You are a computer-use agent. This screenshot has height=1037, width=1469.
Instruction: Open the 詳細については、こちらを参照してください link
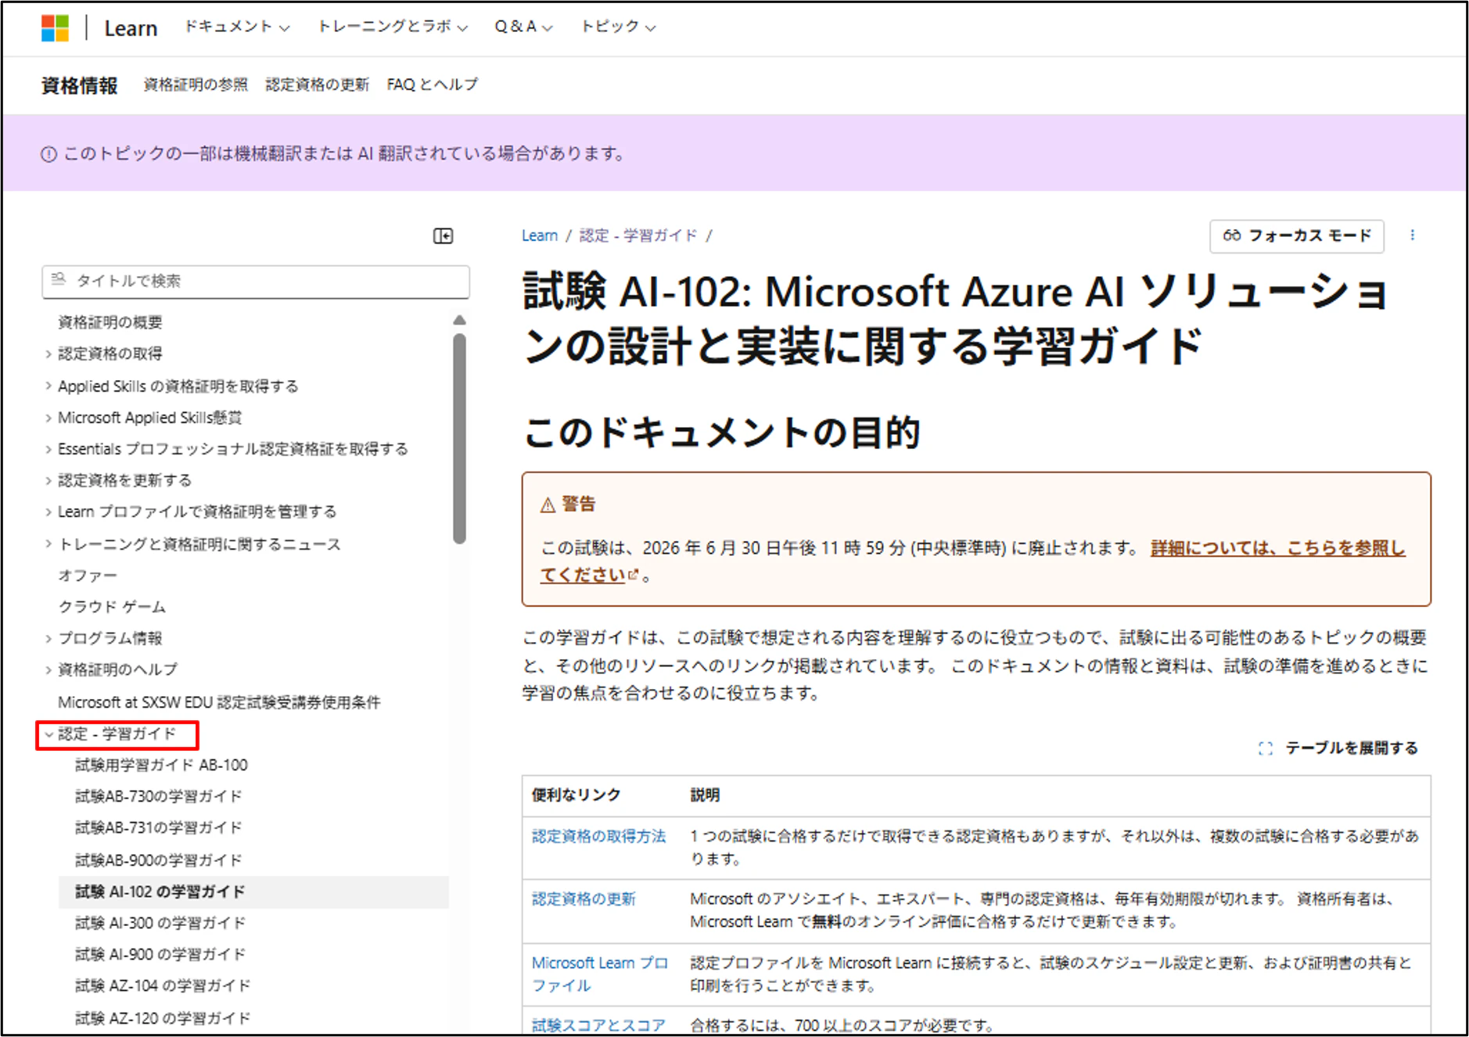click(x=1277, y=548)
